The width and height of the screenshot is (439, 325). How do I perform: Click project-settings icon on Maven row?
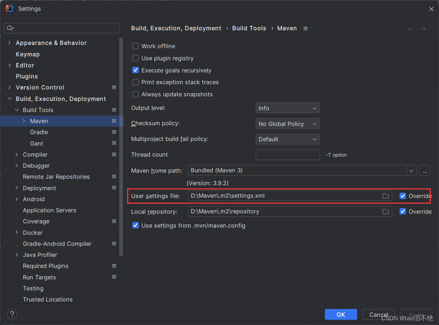(114, 121)
